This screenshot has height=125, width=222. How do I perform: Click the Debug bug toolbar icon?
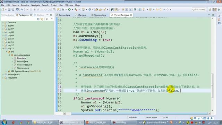pyautogui.click(x=63, y=9)
